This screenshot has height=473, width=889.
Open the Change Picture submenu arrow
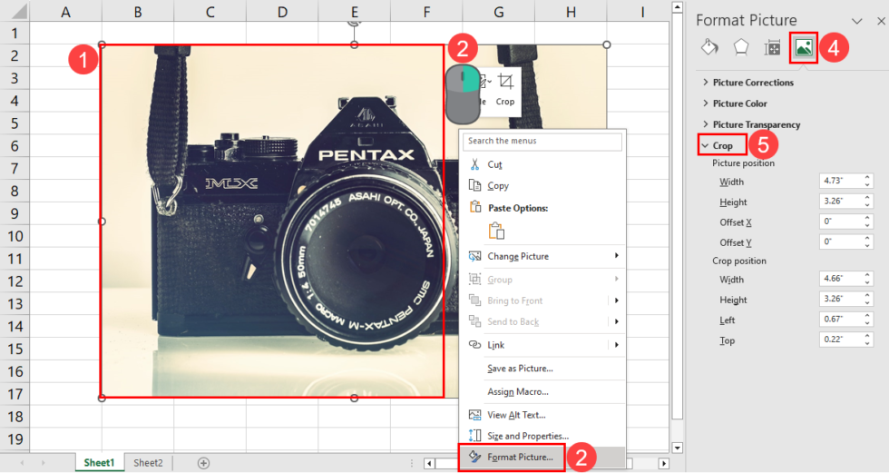[x=617, y=256]
